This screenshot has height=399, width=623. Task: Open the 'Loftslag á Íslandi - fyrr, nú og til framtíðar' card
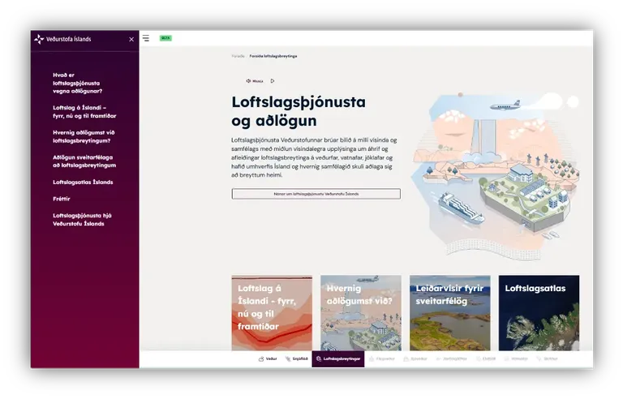[272, 313]
